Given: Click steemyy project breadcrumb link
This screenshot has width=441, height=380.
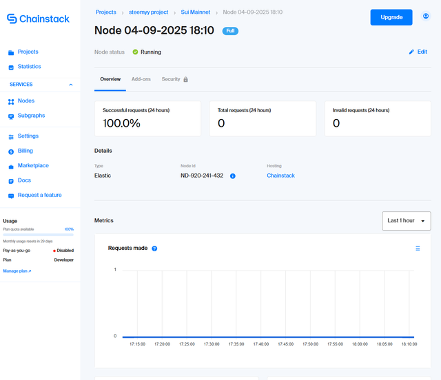Looking at the screenshot, I should coord(149,12).
